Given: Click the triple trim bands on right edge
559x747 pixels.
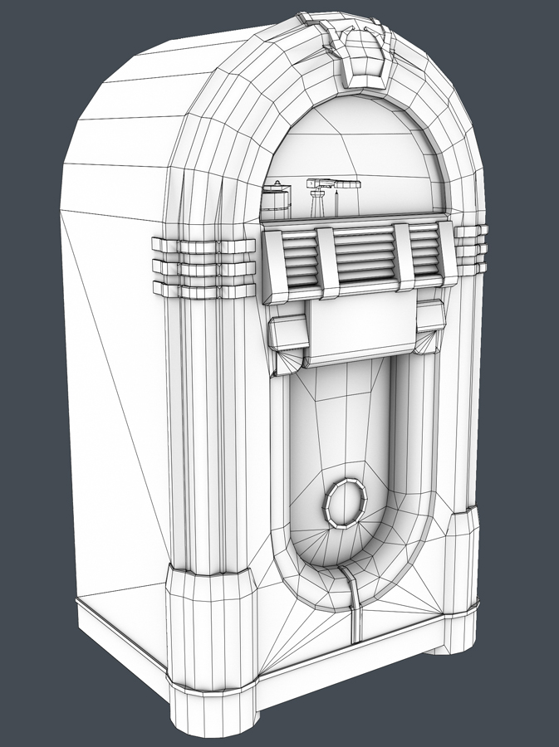Looking at the screenshot, I should (x=470, y=248).
